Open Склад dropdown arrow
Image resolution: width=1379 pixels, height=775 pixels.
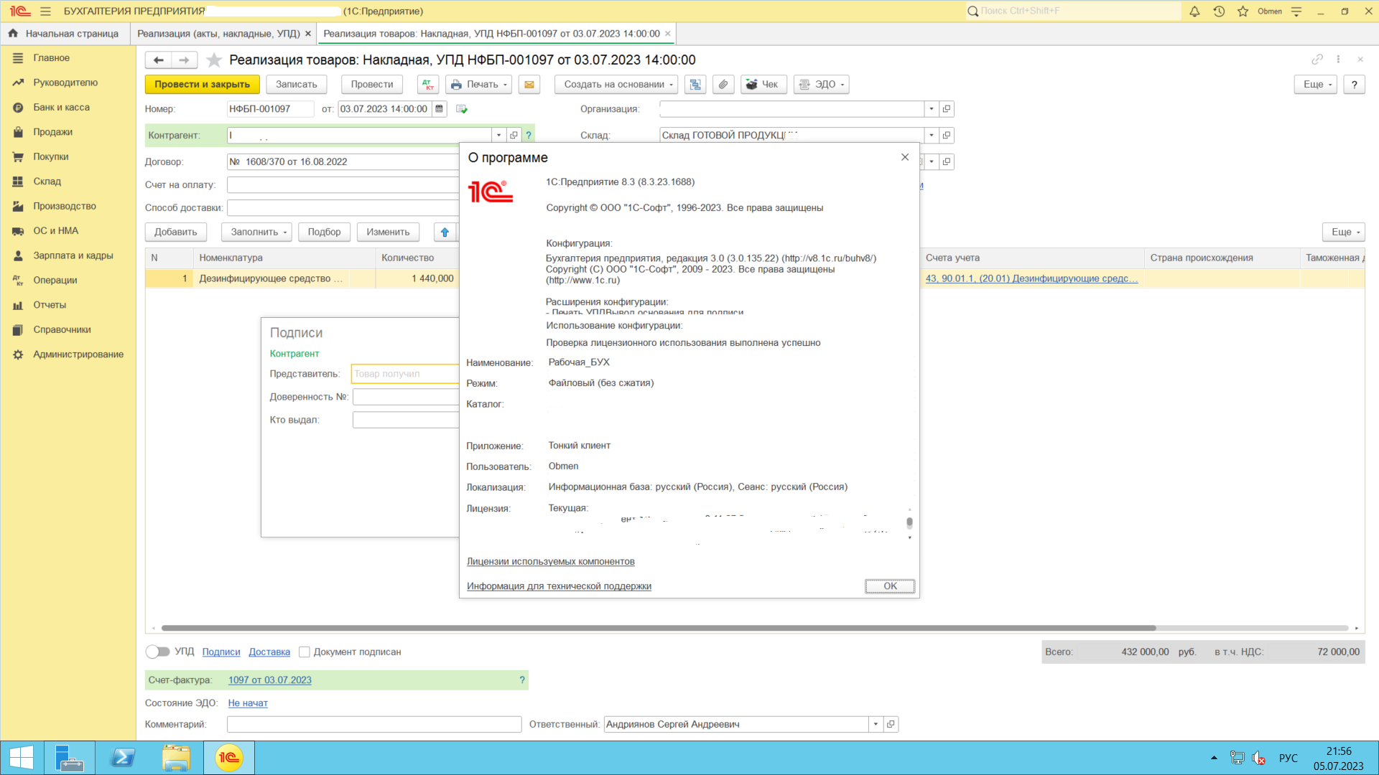pos(932,136)
